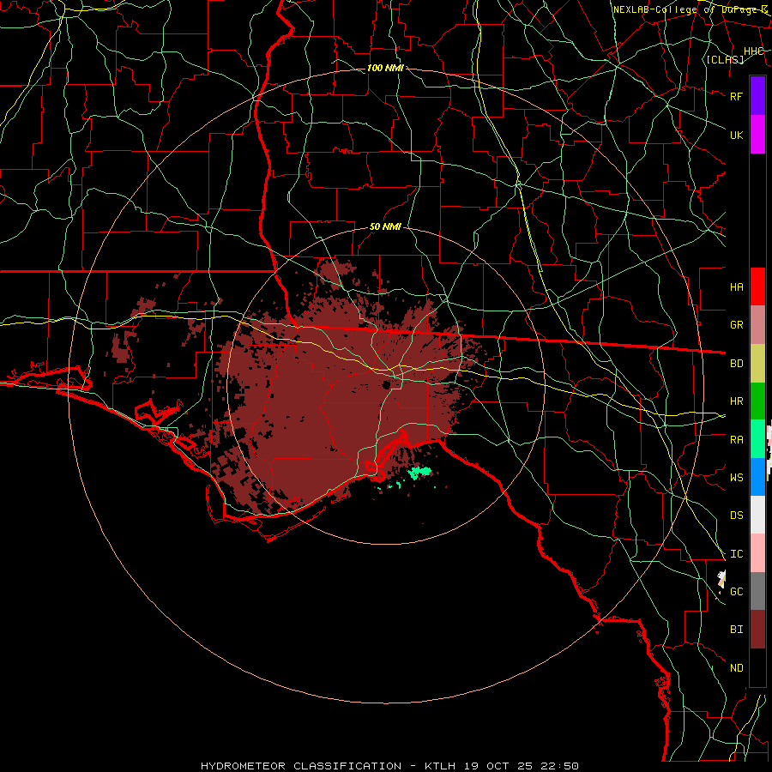Viewport: 772px width, 772px height.
Task: Click the red HA legend swatch
Action: tap(757, 286)
